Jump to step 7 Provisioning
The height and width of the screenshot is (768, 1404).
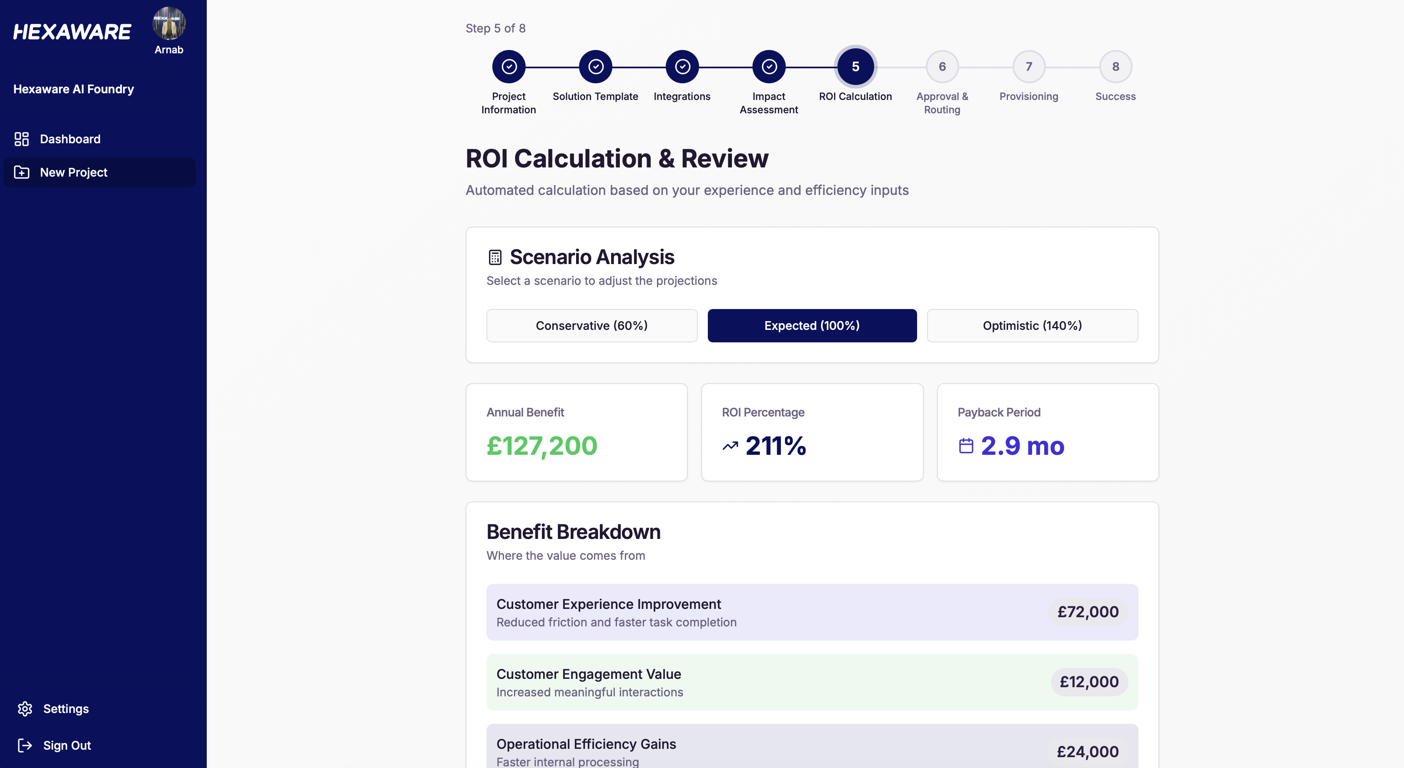[1028, 67]
